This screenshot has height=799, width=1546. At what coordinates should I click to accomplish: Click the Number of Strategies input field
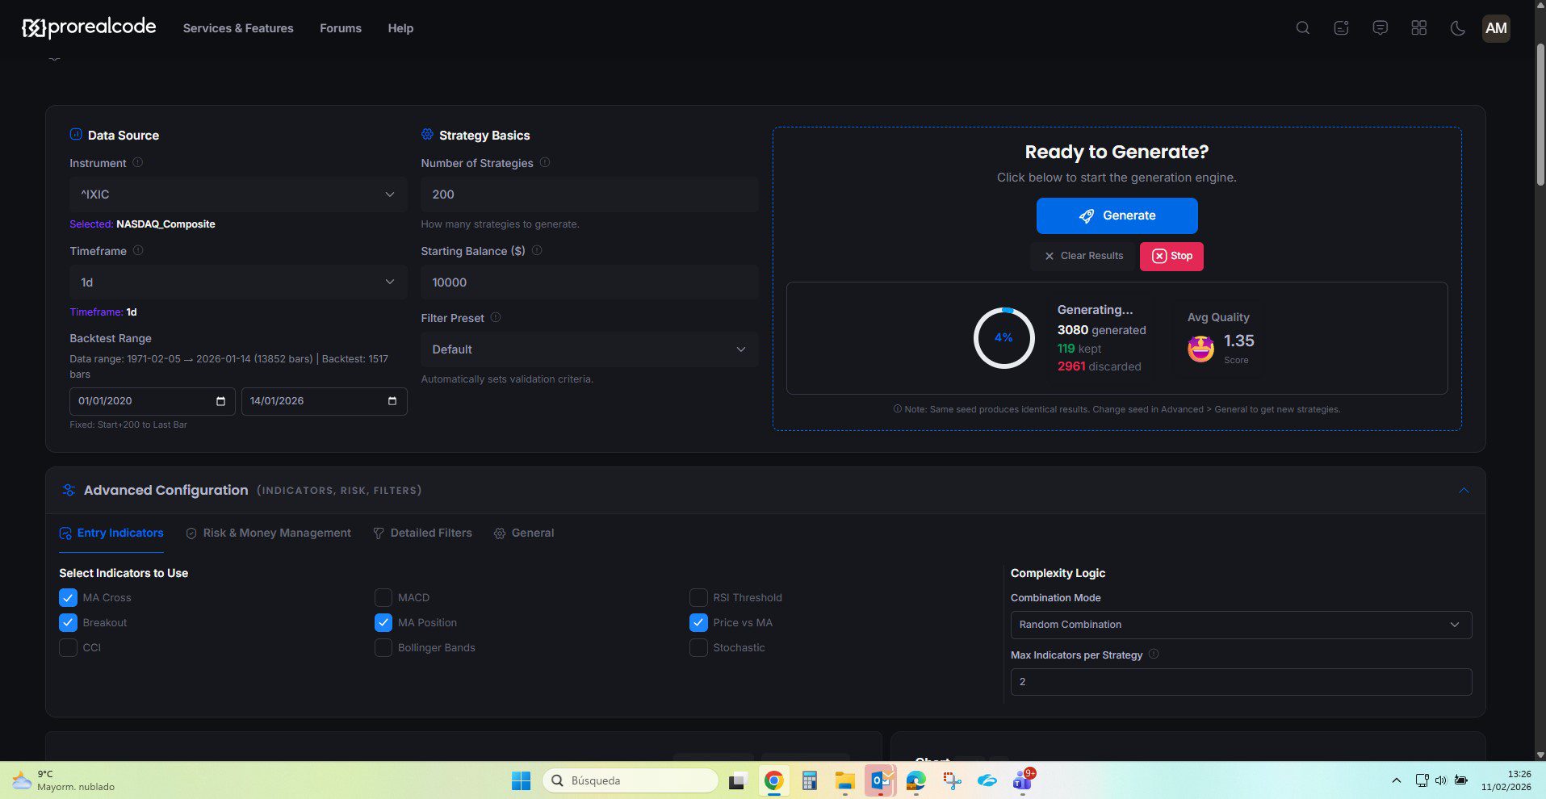(589, 195)
